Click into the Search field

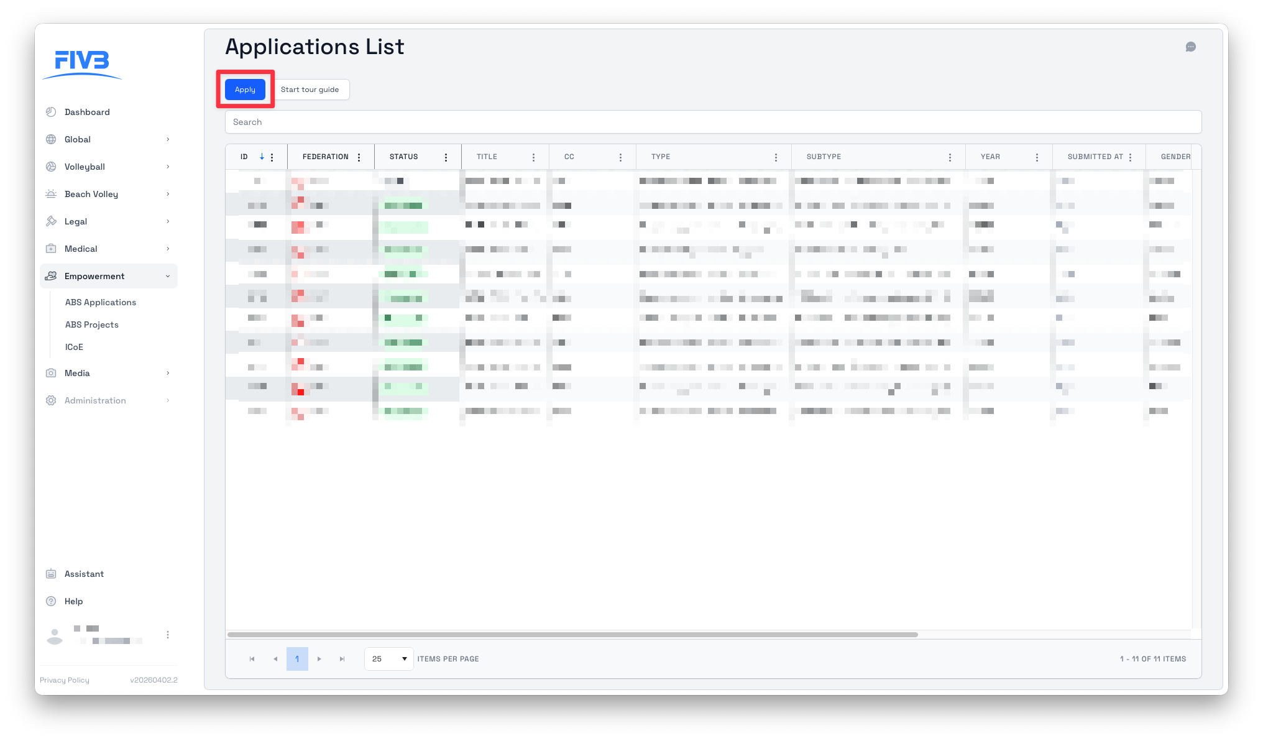712,122
